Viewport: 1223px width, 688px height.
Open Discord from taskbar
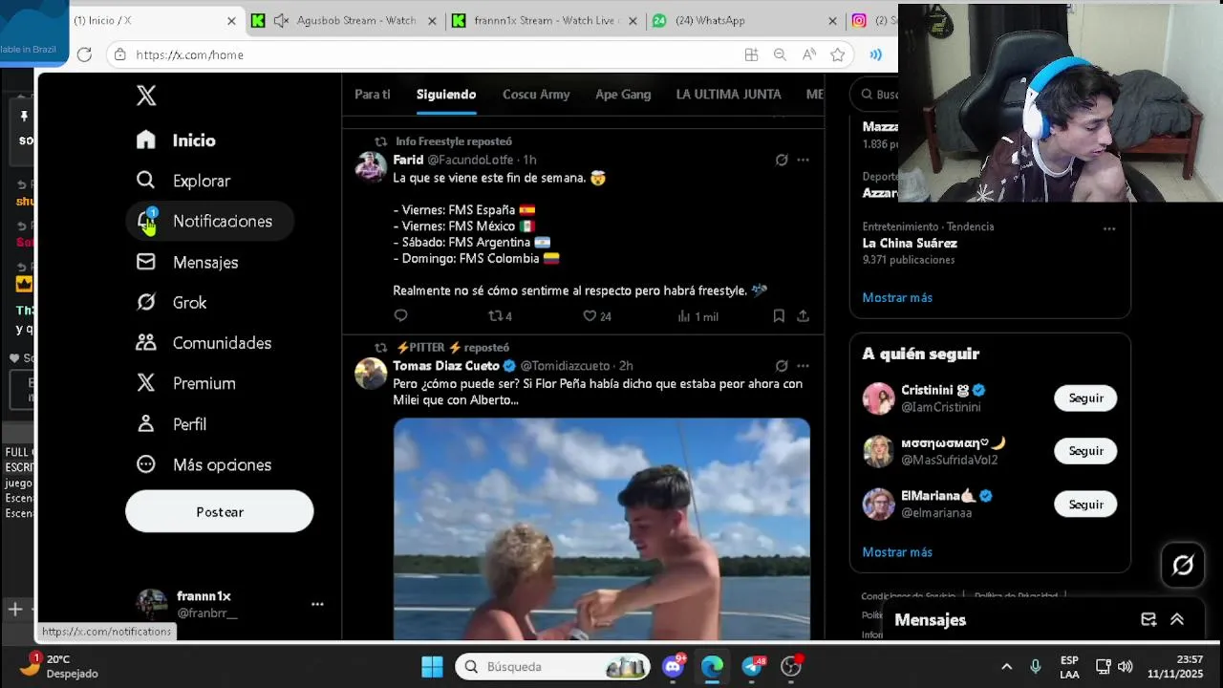click(x=674, y=666)
